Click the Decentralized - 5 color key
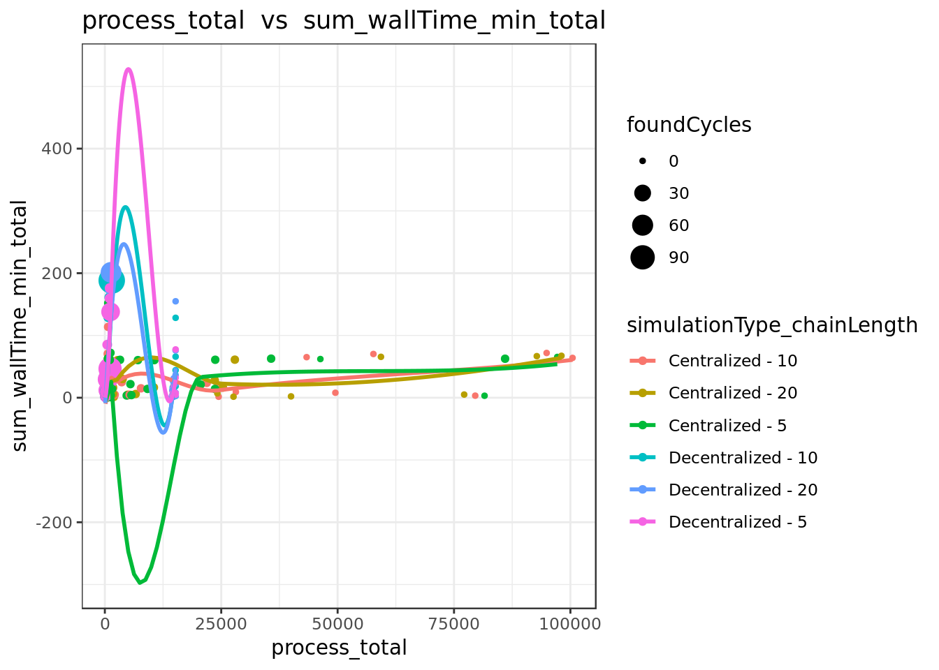Screen dimensions: 939x670 643,522
